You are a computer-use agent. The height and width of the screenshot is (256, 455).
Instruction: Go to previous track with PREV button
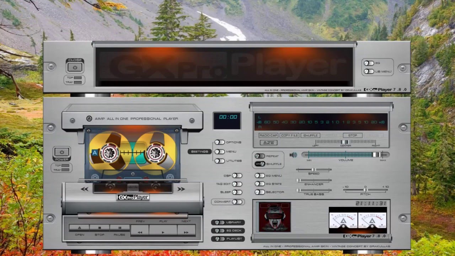point(140,230)
